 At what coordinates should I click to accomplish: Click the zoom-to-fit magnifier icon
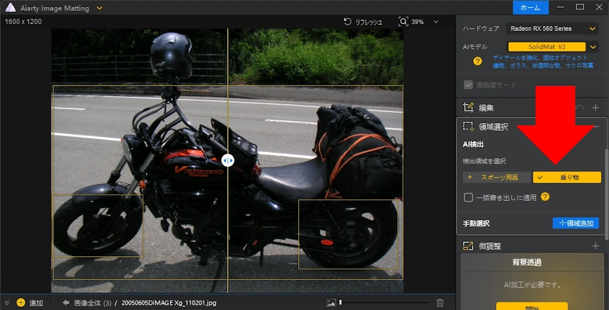[403, 22]
